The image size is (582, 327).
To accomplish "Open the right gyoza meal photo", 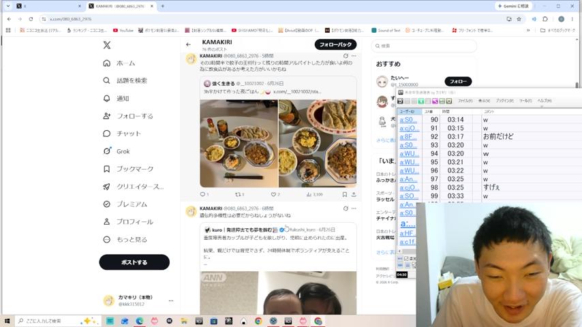I will 318,143.
